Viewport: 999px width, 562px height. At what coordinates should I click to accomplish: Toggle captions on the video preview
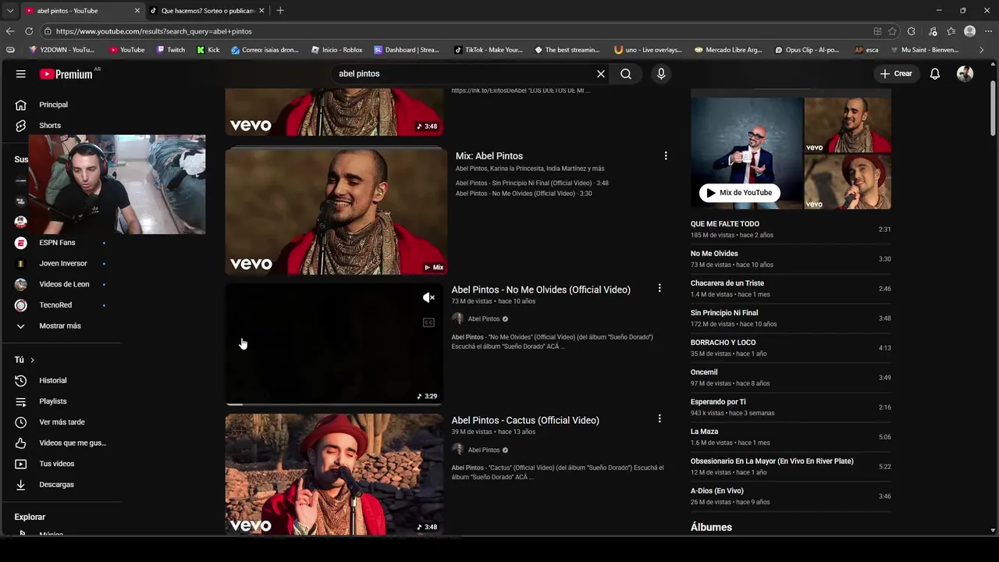[x=428, y=322]
